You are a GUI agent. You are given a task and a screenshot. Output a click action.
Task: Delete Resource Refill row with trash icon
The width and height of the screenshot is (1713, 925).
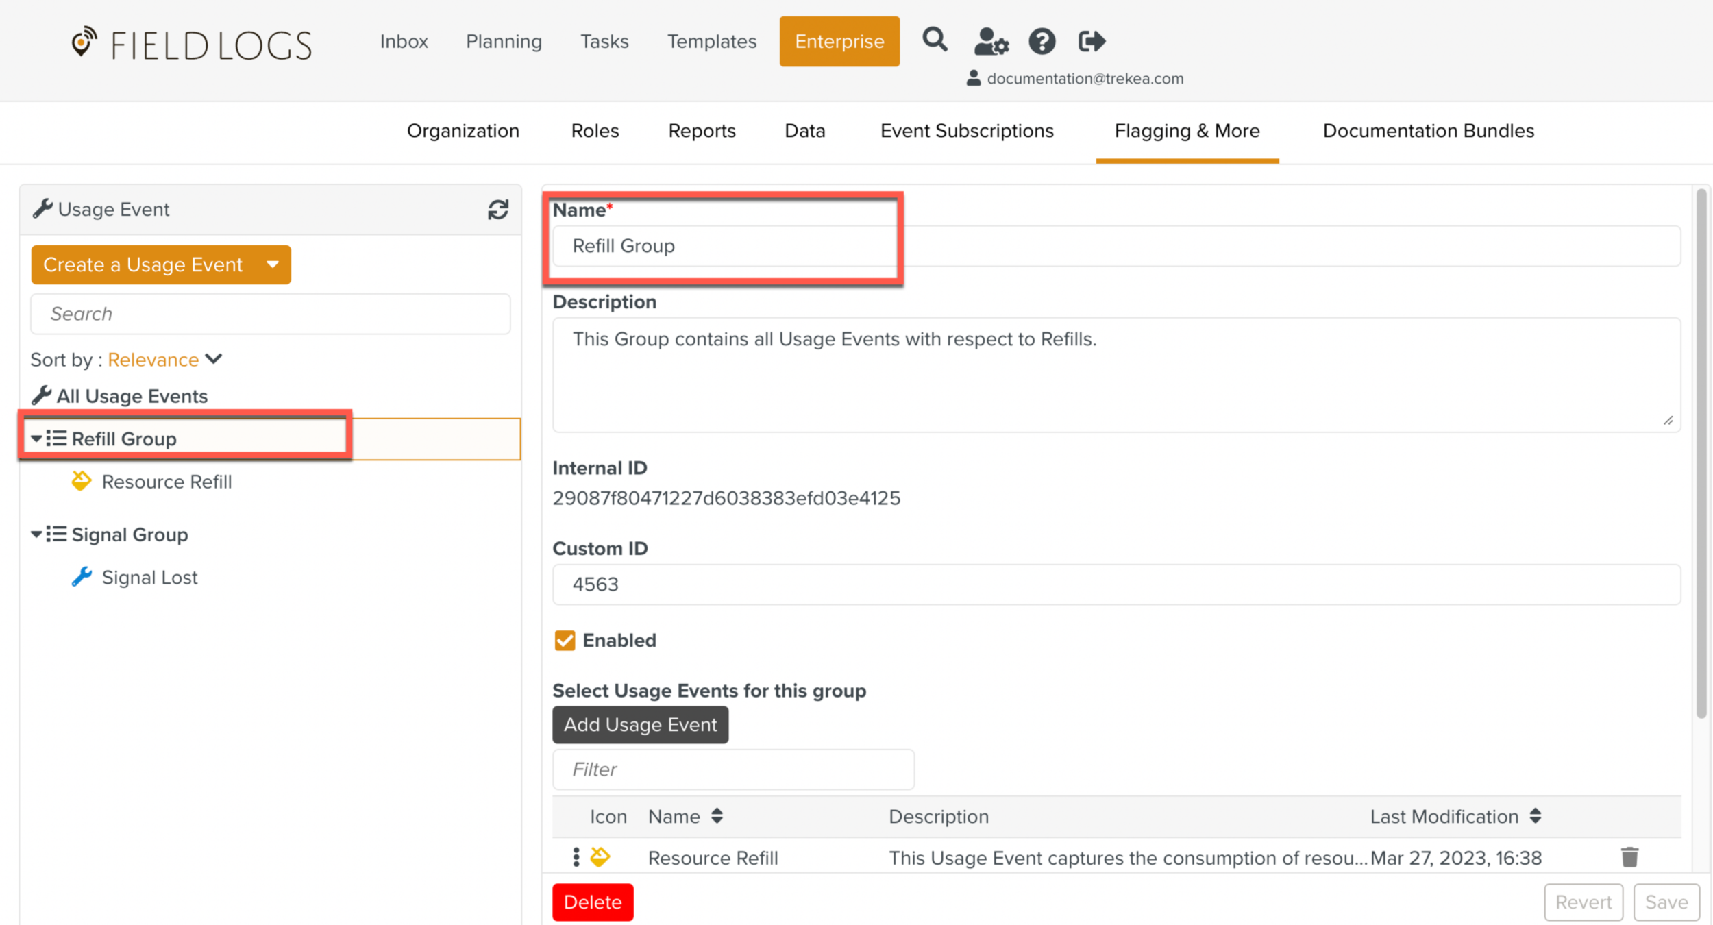1629,857
